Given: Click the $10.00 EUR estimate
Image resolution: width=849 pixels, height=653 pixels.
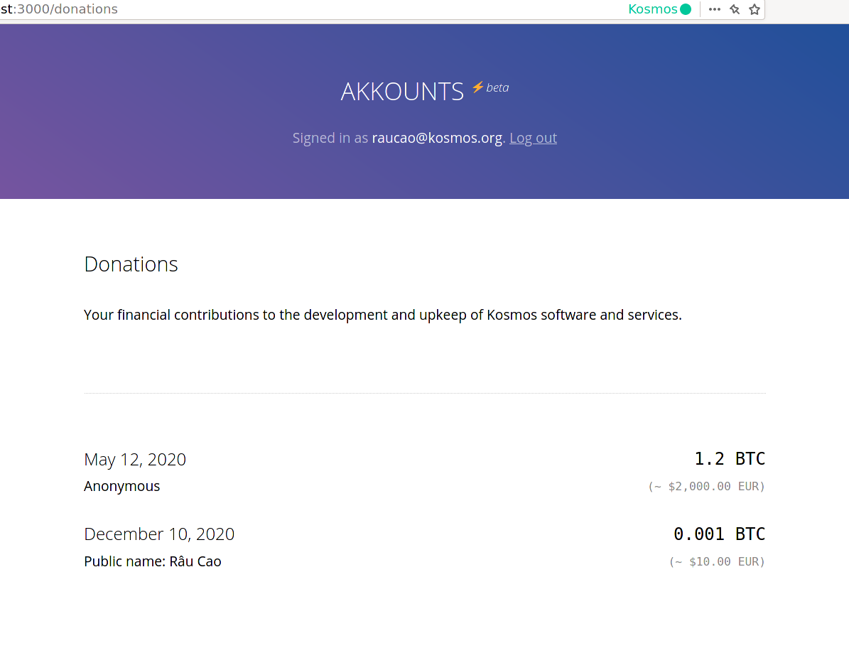Looking at the screenshot, I should (x=717, y=561).
